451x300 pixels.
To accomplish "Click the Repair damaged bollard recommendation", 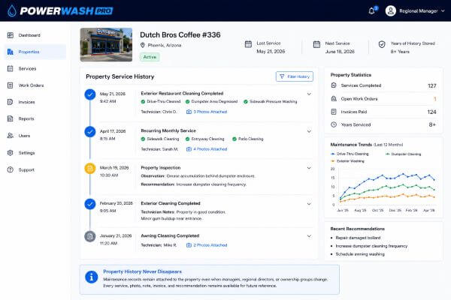I will 358,238.
